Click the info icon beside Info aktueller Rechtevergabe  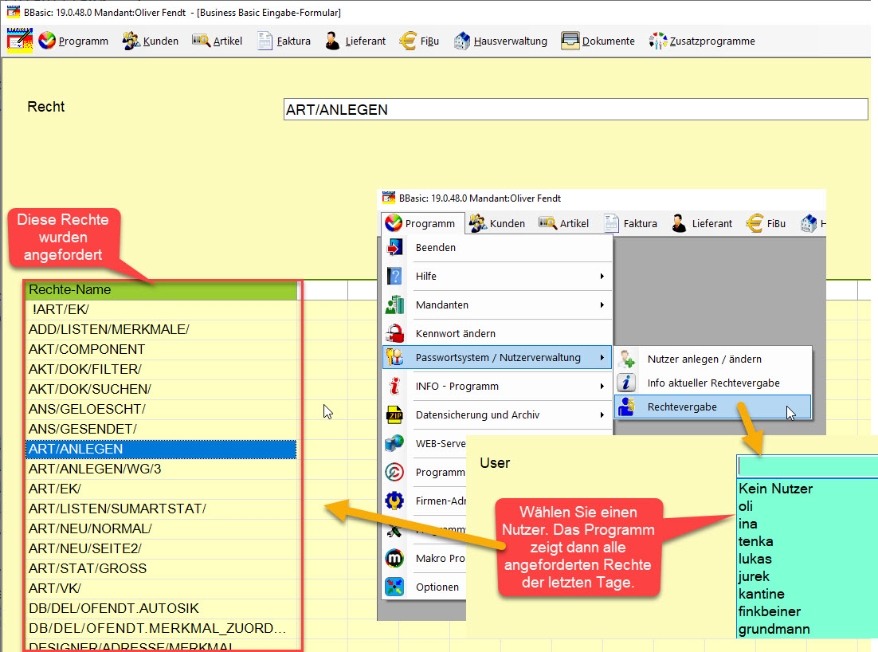click(626, 383)
